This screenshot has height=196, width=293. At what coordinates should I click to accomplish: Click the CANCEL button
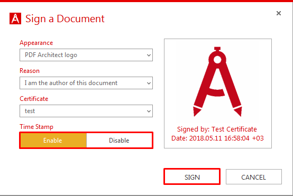point(254,177)
